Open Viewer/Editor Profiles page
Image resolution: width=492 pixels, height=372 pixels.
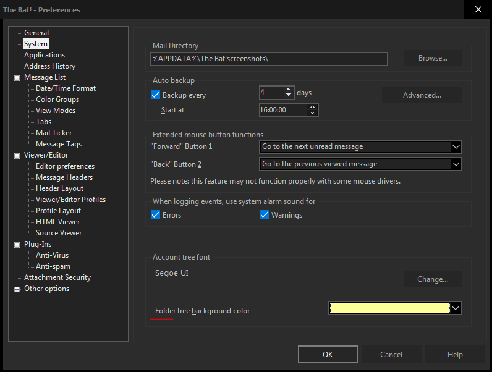70,200
